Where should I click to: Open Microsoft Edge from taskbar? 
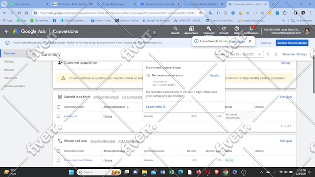pyautogui.click(x=181, y=172)
